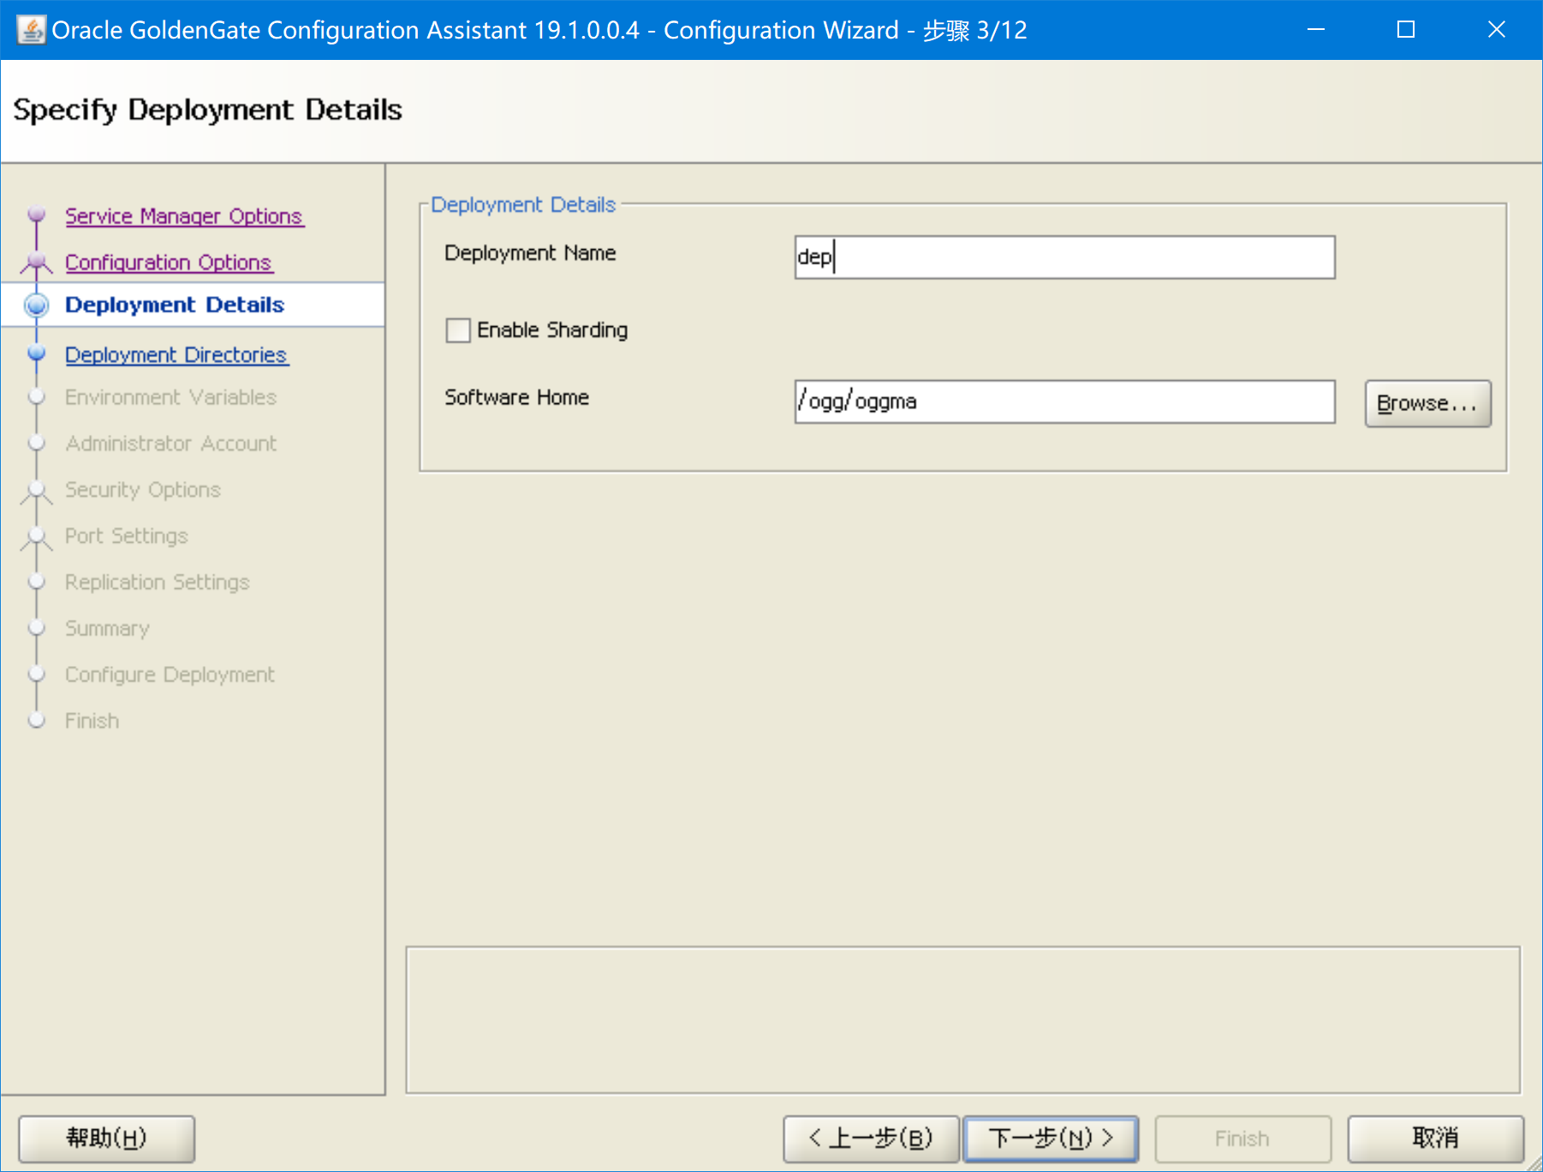Viewport: 1543px width, 1172px height.
Task: Click the Specify Deployment Details heading
Action: coord(208,110)
